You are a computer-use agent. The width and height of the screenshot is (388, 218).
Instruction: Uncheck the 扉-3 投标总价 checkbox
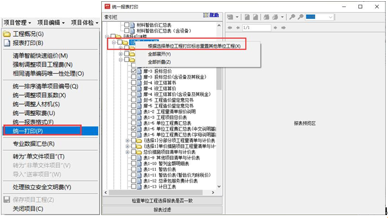point(134,71)
